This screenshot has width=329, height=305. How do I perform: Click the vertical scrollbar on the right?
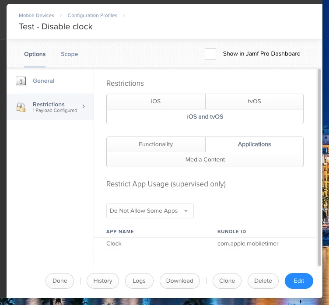(319, 168)
